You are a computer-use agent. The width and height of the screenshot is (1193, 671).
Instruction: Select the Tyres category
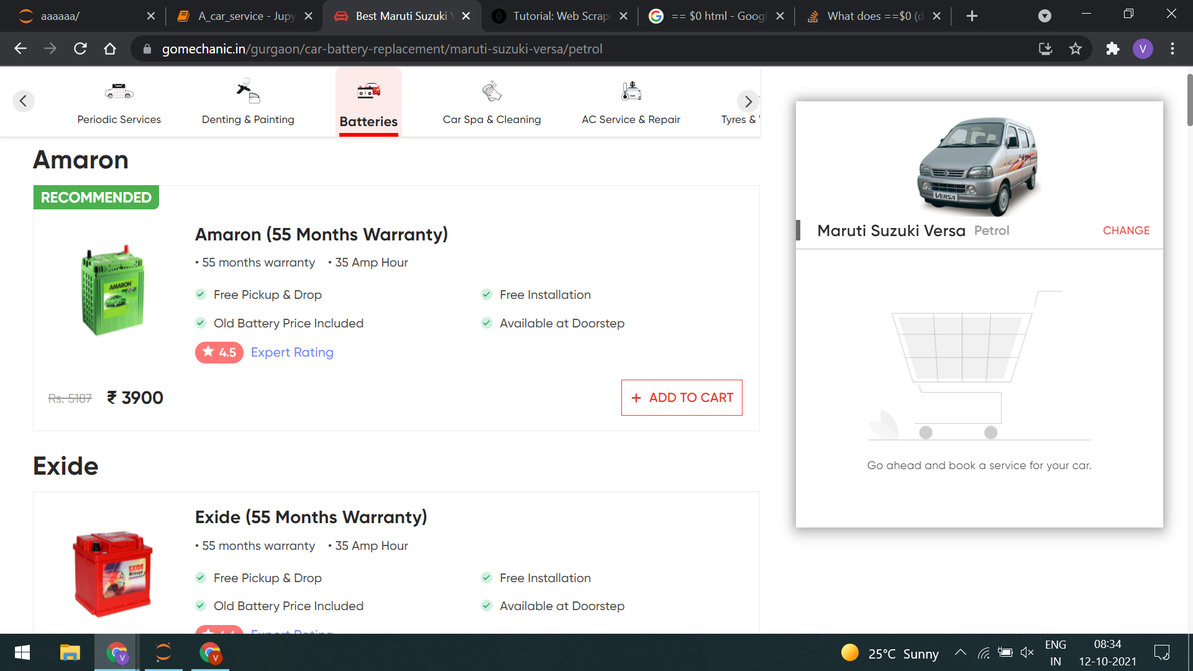click(739, 119)
